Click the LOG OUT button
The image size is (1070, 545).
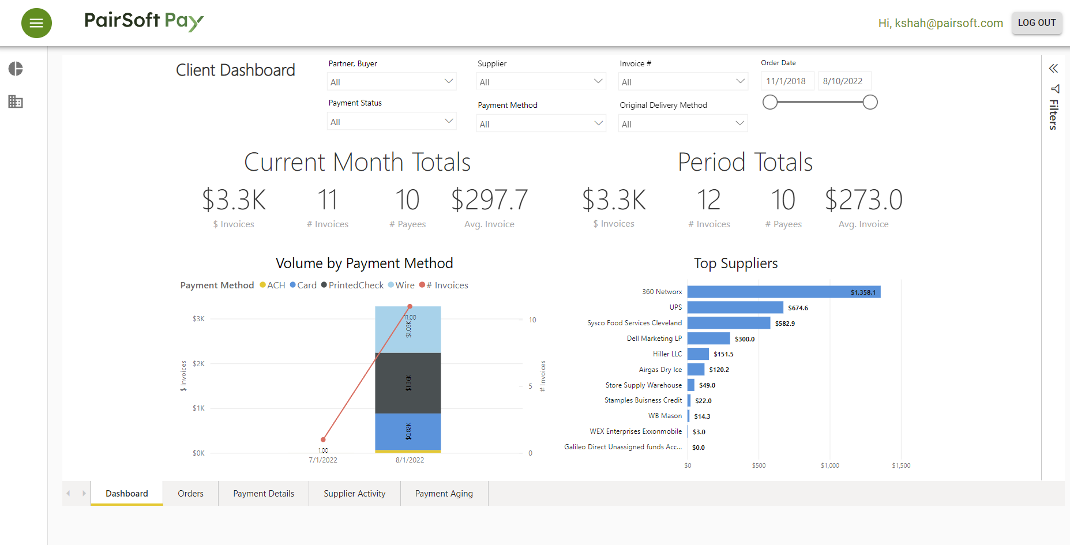point(1037,22)
